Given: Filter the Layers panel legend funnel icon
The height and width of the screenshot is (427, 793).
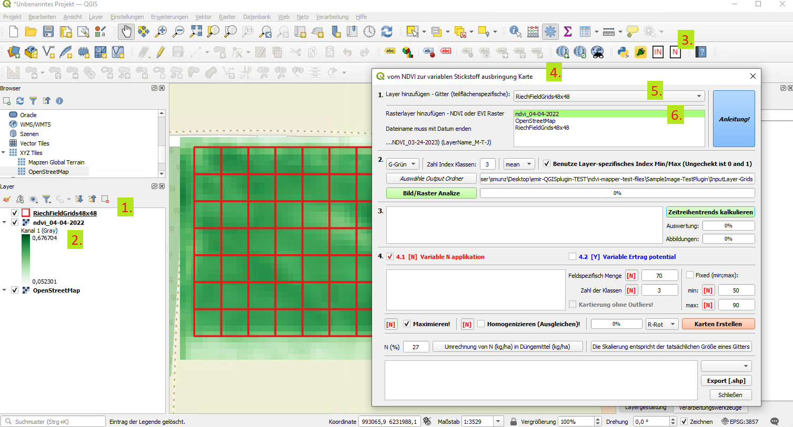Looking at the screenshot, I should (x=46, y=199).
